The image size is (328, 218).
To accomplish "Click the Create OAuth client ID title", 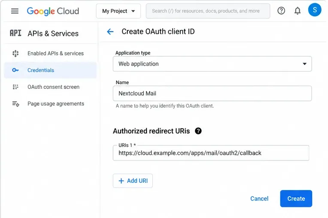I will [158, 32].
